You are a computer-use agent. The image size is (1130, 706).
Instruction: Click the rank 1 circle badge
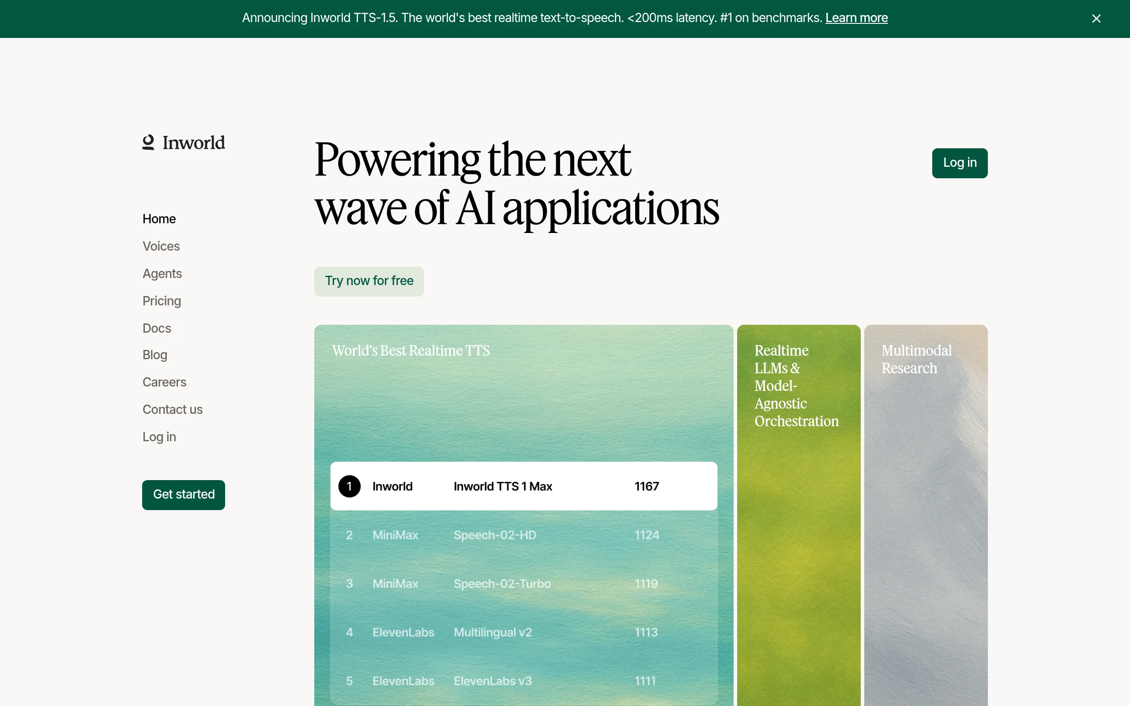349,486
